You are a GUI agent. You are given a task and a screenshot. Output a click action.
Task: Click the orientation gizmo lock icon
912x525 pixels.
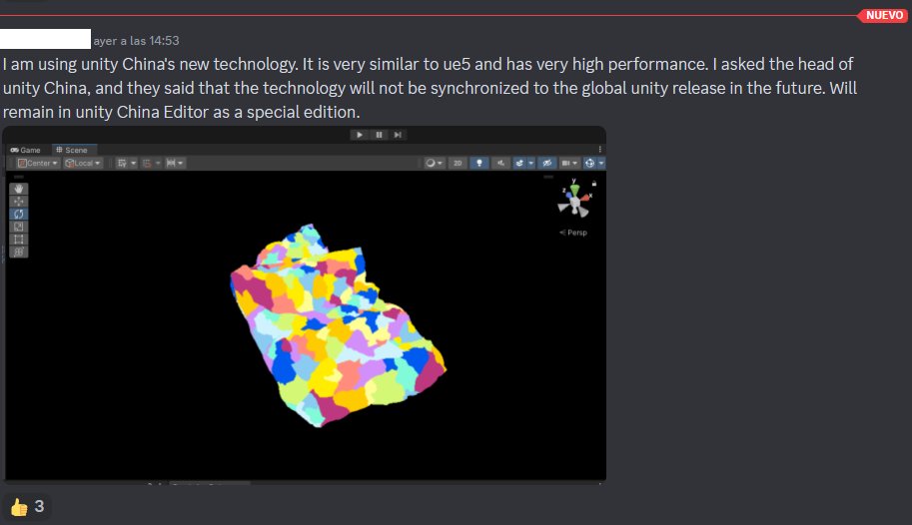click(x=593, y=184)
